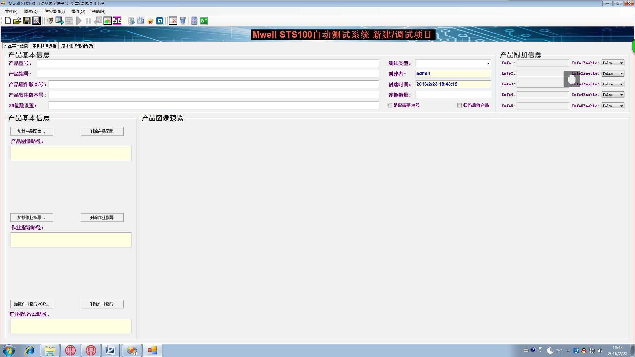Image resolution: width=635 pixels, height=357 pixels.
Task: Switch to the 总体测试流程预览 tab
Action: tap(77, 46)
